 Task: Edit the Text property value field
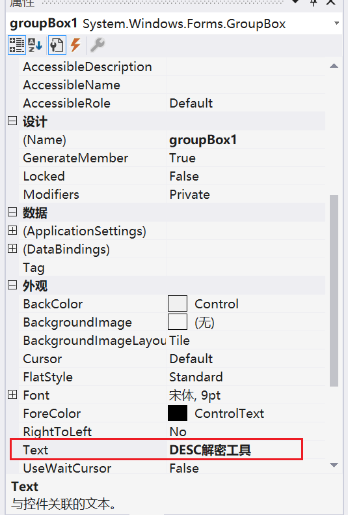[246, 450]
